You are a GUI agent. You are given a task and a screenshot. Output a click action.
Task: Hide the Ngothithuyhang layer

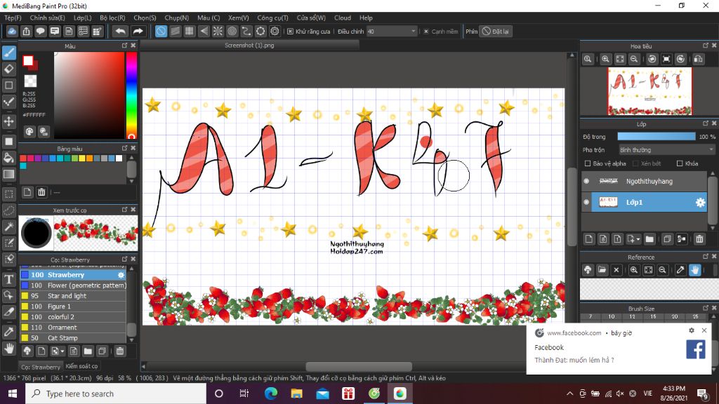point(586,182)
